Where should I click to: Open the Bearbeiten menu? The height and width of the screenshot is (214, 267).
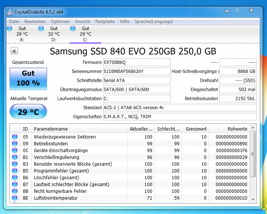click(35, 22)
